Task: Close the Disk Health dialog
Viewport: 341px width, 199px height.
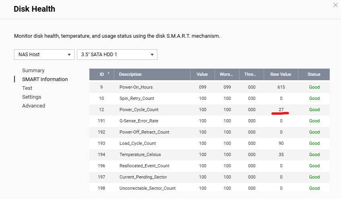Action: pos(335,5)
